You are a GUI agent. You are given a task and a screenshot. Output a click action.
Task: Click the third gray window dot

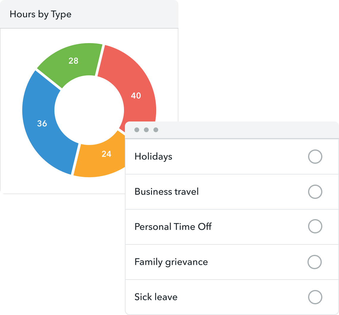click(x=156, y=130)
